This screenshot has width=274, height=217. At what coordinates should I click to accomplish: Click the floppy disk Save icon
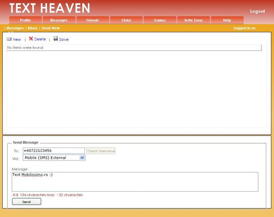click(55, 38)
